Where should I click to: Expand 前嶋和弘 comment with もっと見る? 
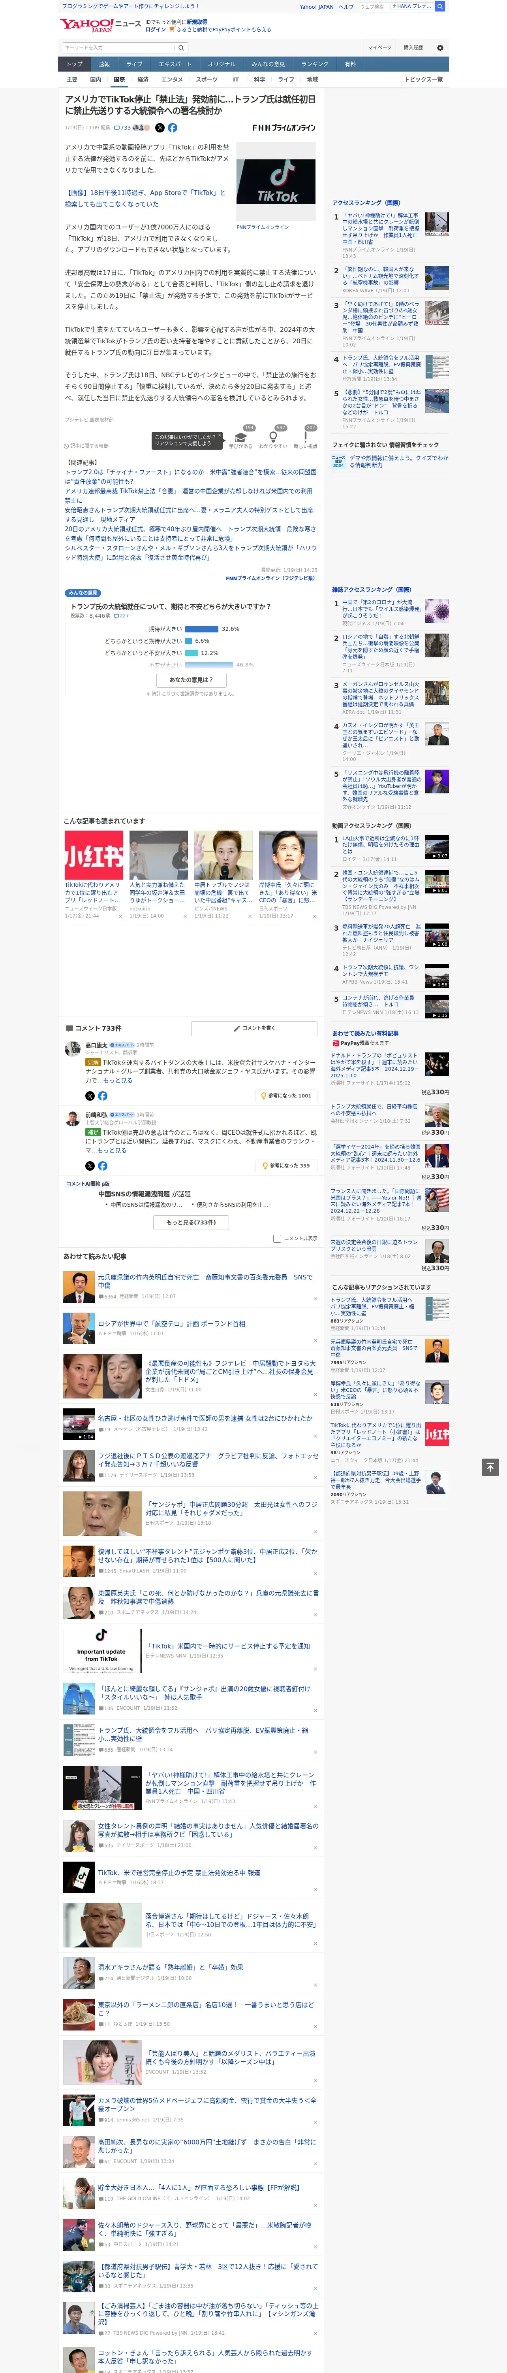(112, 1151)
